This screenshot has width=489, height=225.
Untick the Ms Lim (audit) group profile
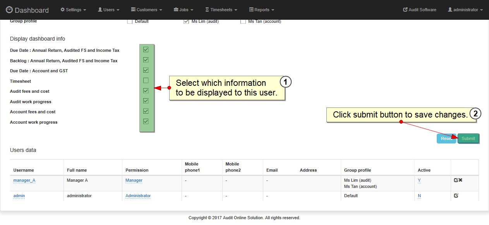(x=186, y=21)
